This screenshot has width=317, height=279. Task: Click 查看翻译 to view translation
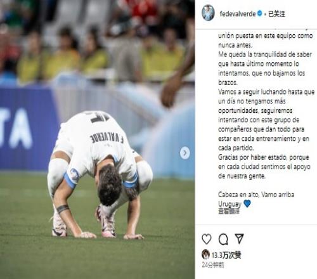click(x=229, y=211)
